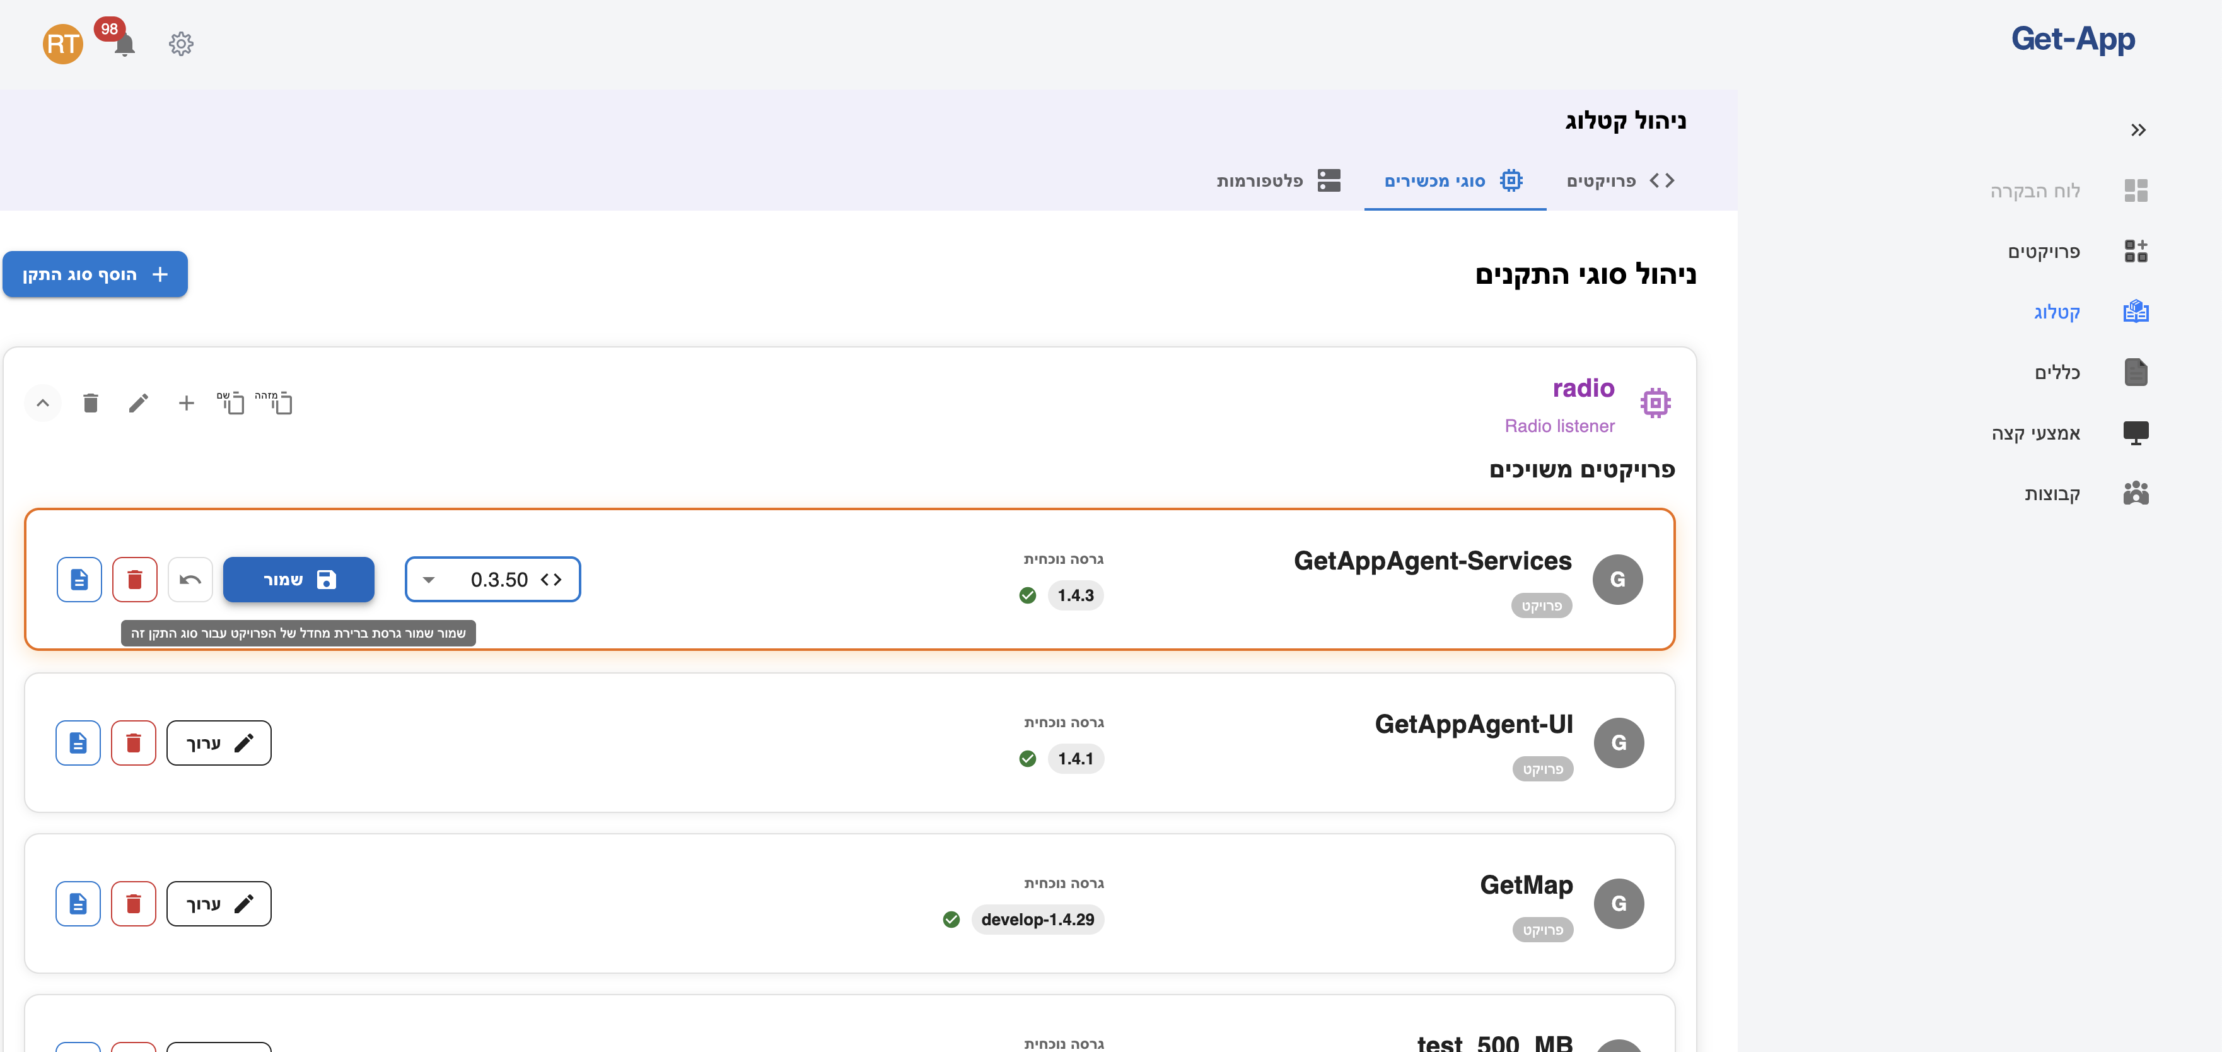Click the rules document icon in sidebar
The image size is (2222, 1052).
[x=2136, y=372]
